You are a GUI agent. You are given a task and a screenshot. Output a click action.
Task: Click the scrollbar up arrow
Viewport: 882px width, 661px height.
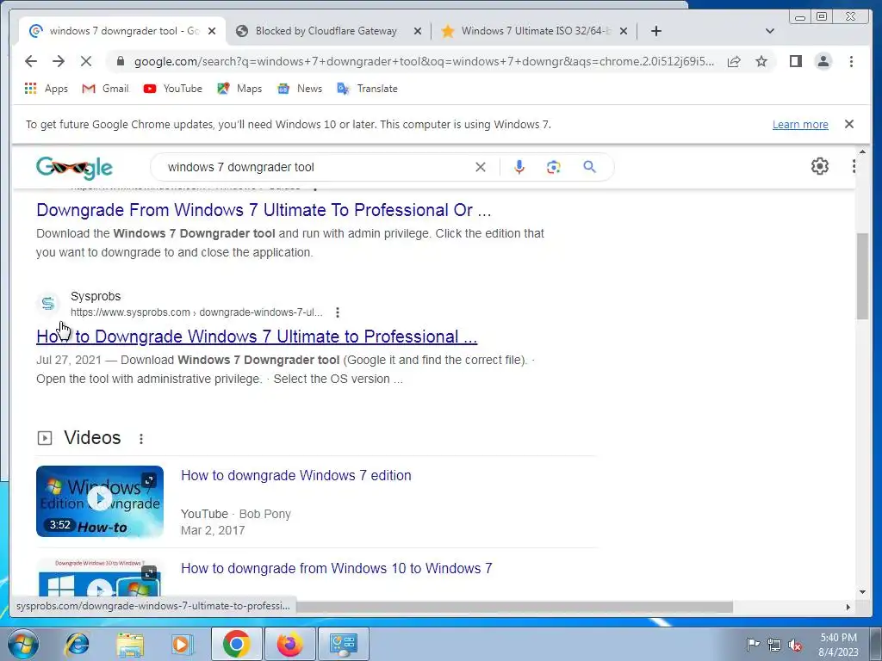coord(862,151)
